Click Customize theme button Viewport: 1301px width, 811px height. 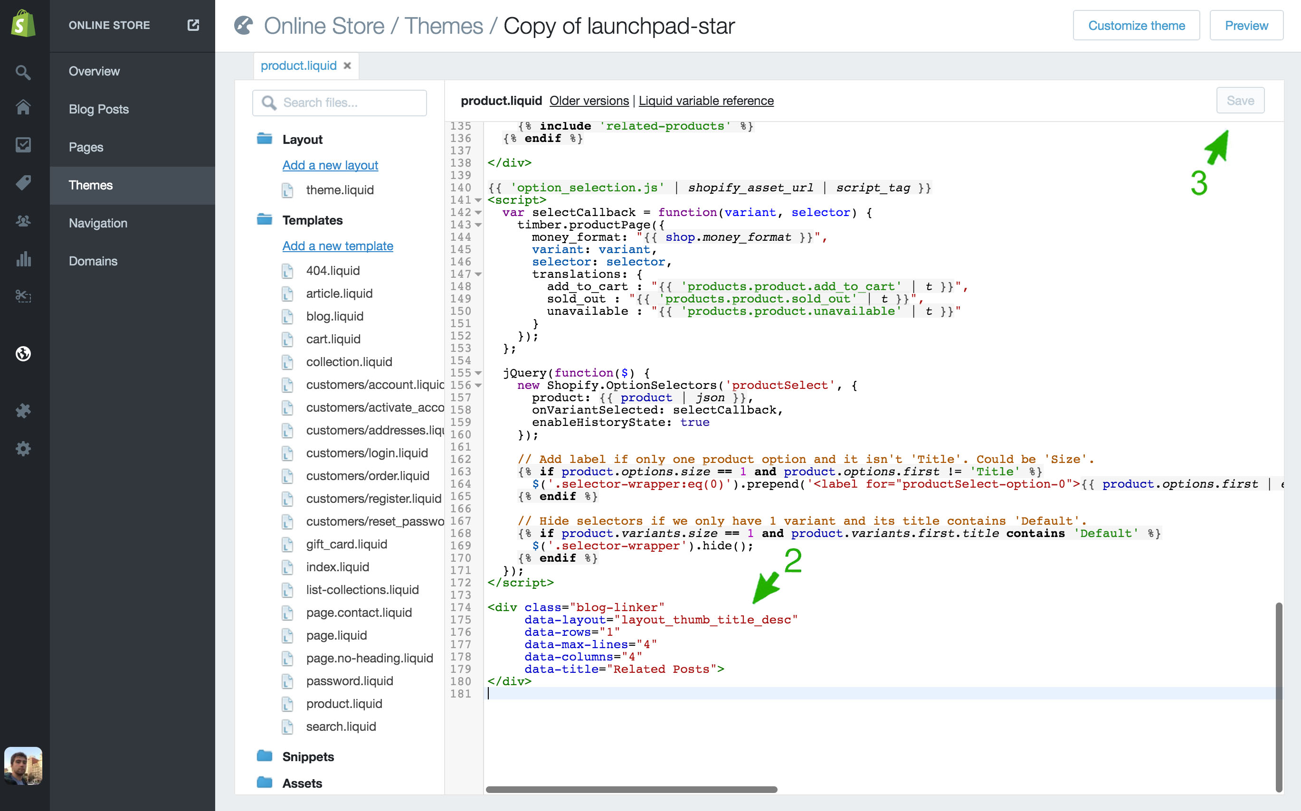click(x=1136, y=25)
